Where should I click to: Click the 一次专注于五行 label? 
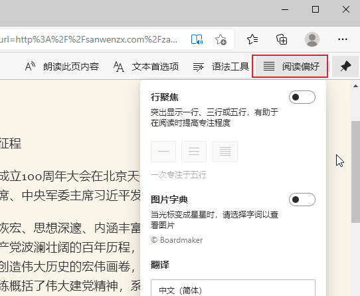tap(179, 175)
